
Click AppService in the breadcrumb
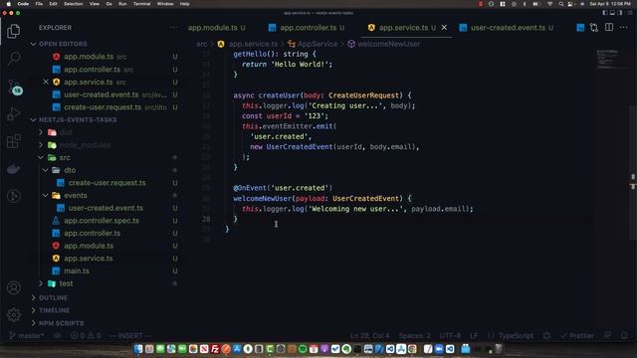(318, 44)
